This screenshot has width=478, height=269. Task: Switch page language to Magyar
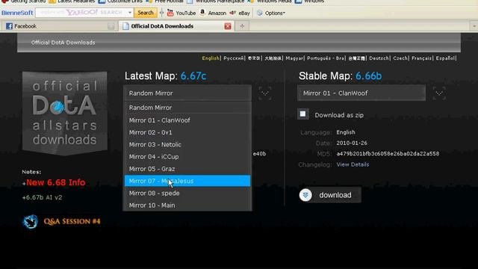(294, 58)
